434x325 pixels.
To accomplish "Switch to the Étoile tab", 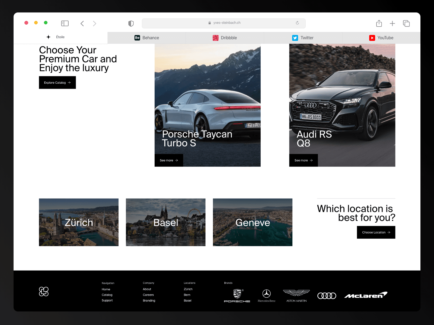I will [x=61, y=37].
